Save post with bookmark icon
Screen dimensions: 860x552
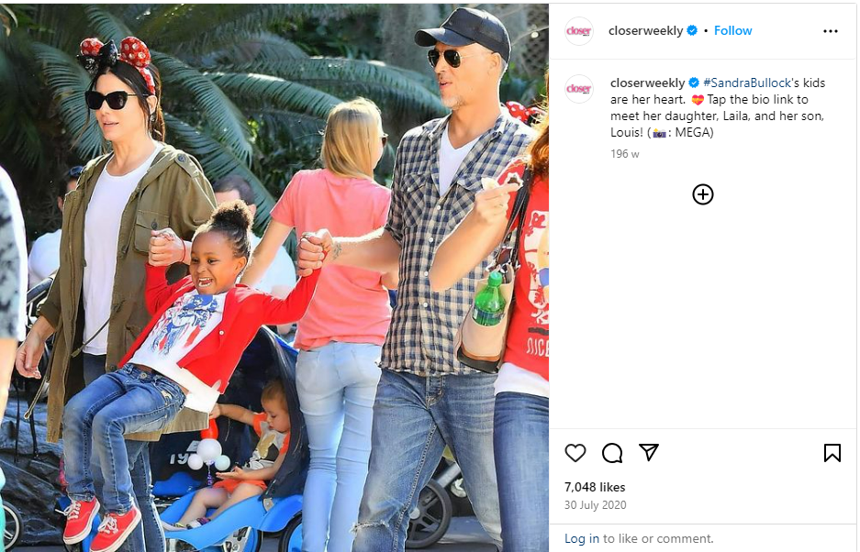[832, 453]
